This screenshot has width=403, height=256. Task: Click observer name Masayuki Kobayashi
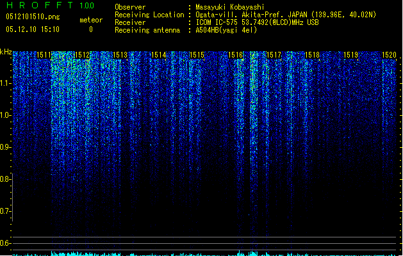point(230,7)
